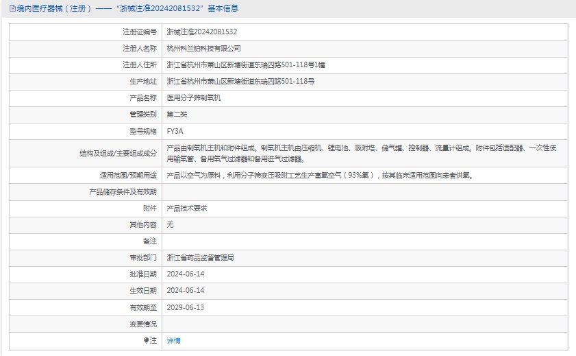Click the 产品技术要求 attachment value

(187, 208)
